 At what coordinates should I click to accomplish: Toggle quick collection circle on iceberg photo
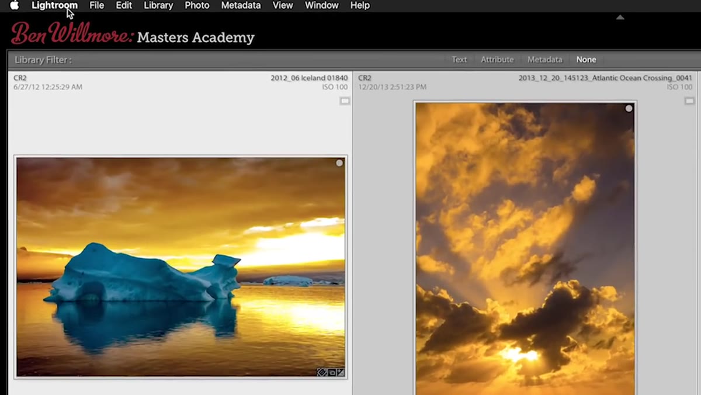coord(339,164)
